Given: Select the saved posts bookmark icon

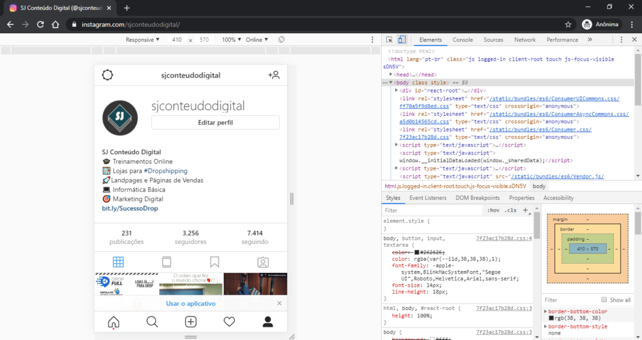Looking at the screenshot, I should 214,262.
